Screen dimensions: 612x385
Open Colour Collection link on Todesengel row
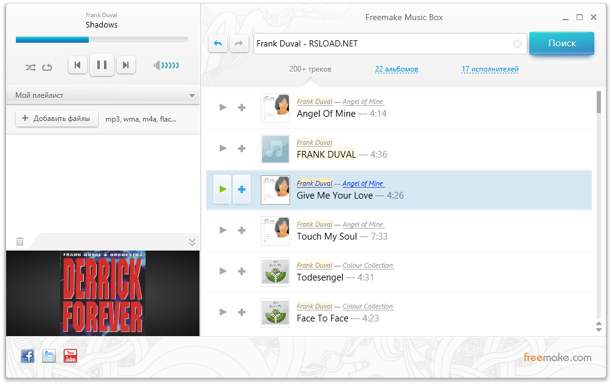click(368, 265)
